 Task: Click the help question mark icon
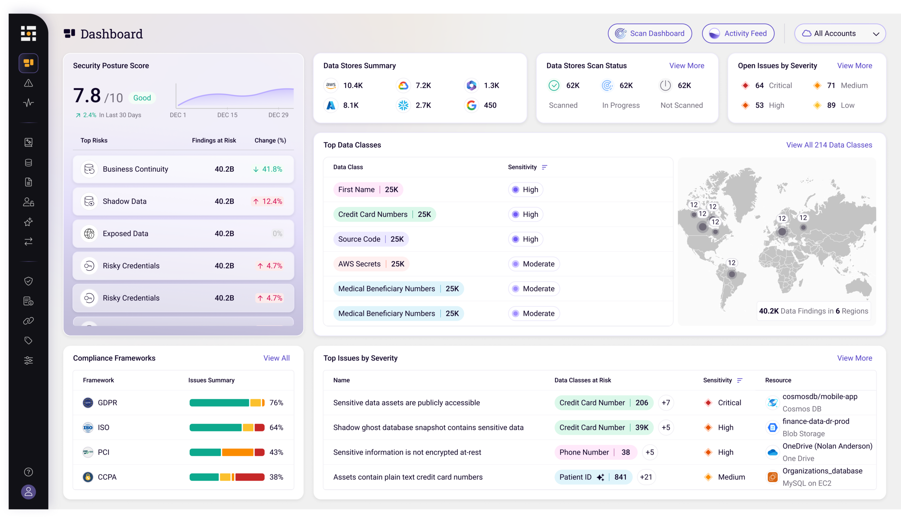[29, 472]
